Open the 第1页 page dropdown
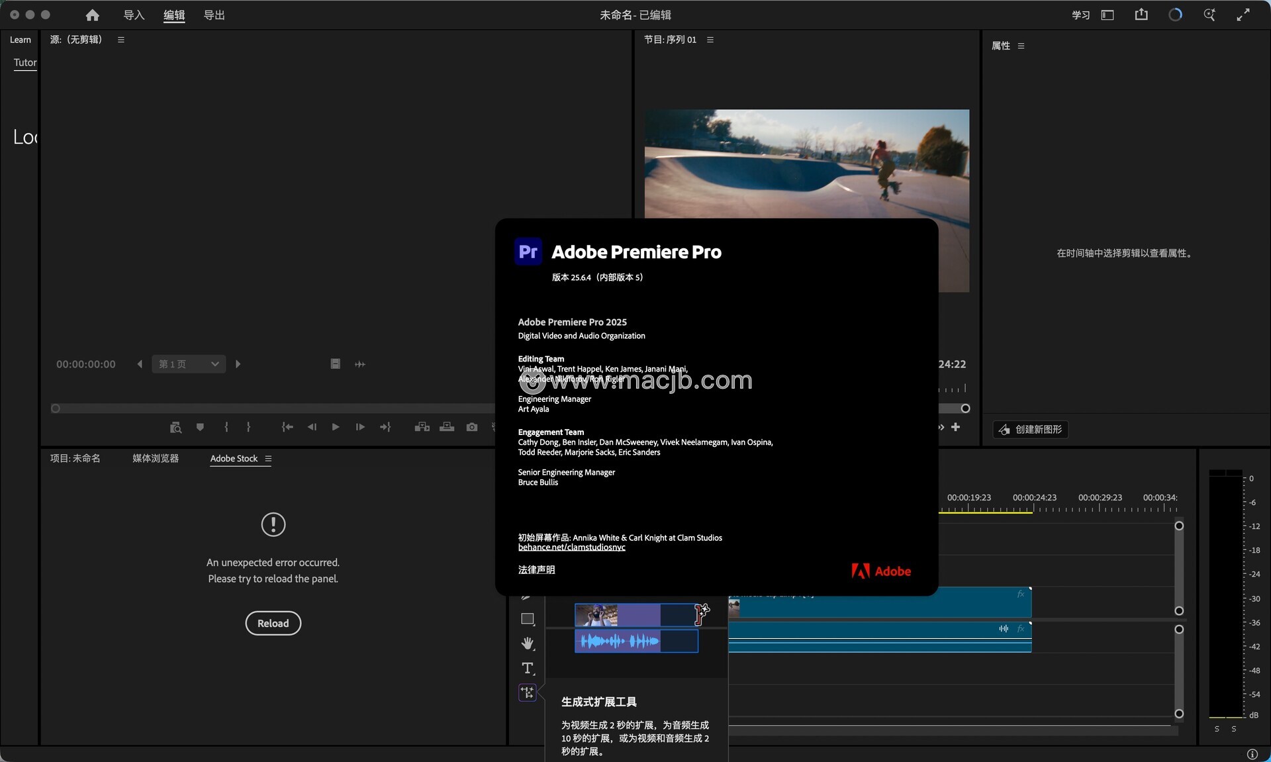The image size is (1271, 762). click(189, 364)
